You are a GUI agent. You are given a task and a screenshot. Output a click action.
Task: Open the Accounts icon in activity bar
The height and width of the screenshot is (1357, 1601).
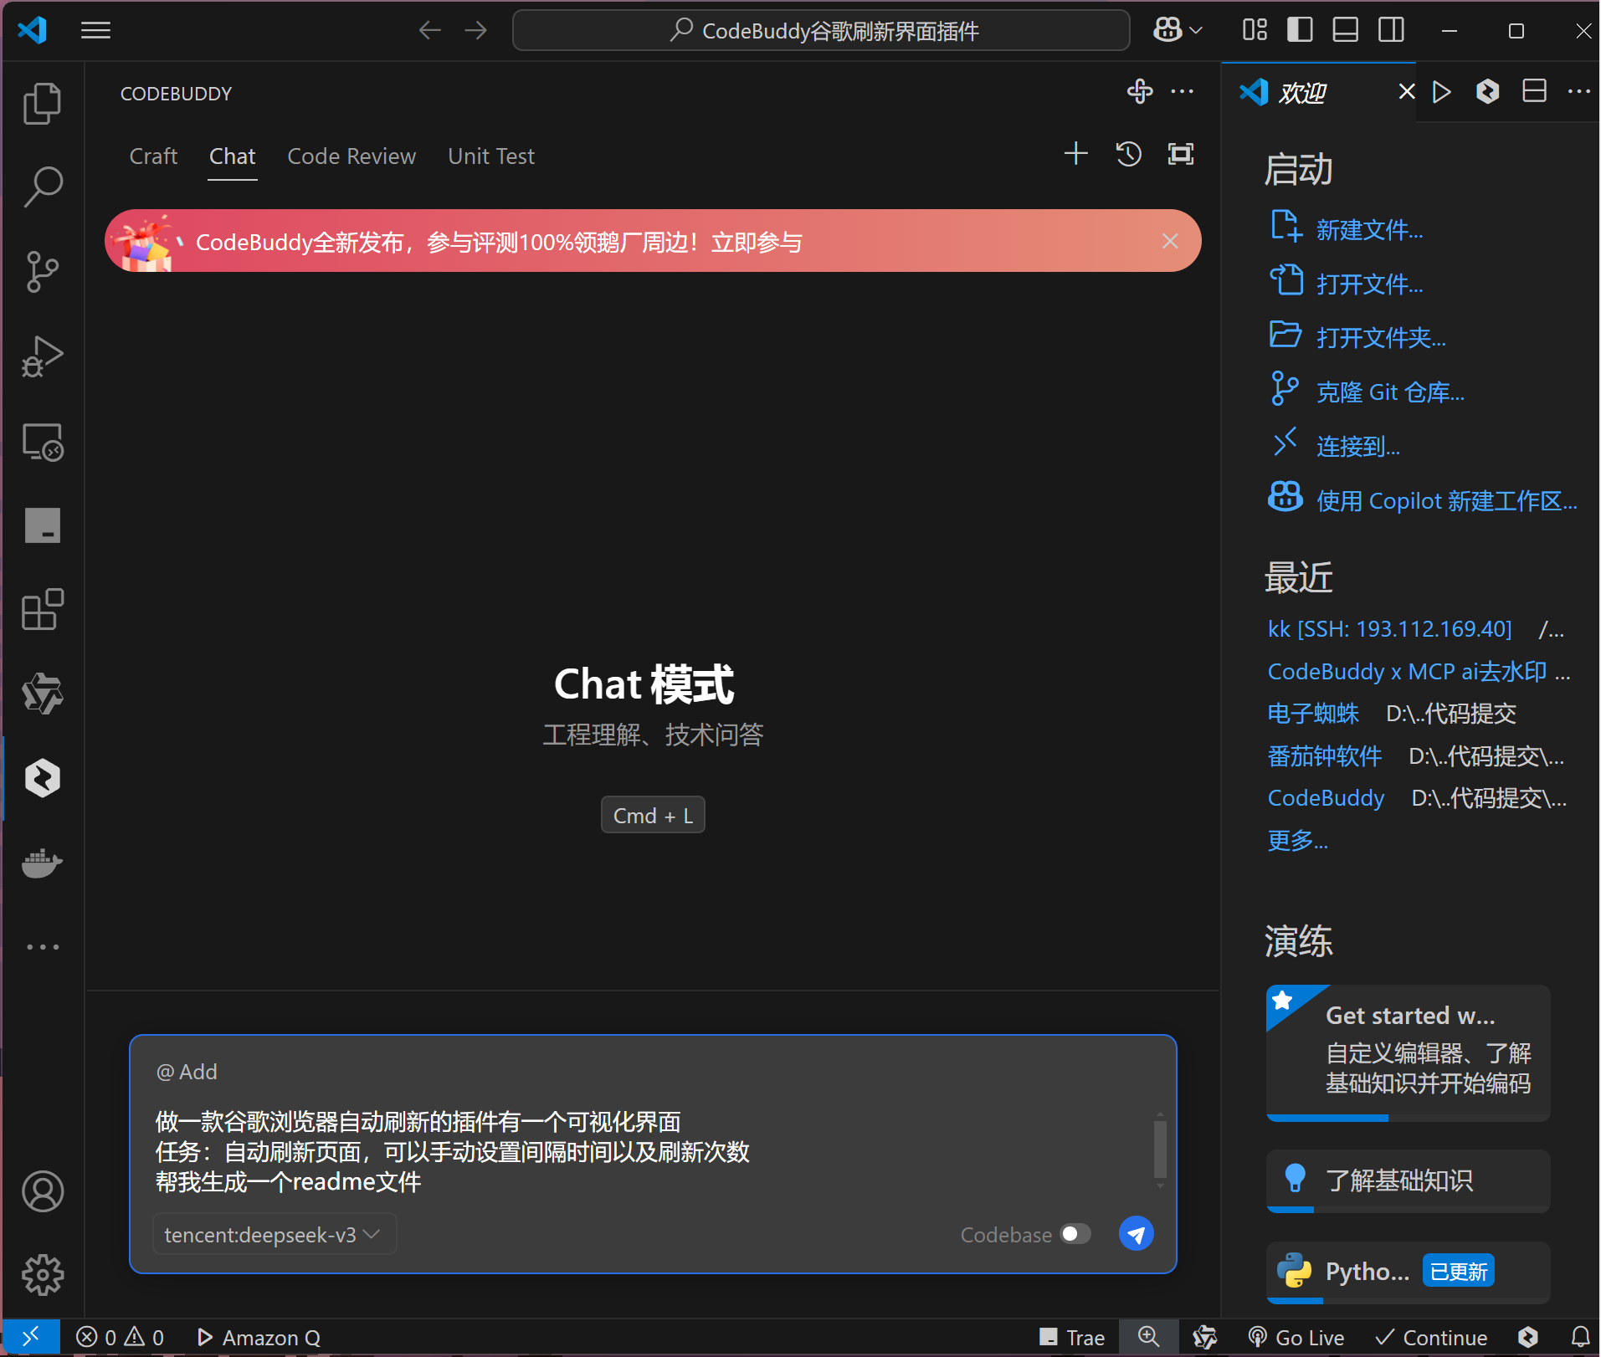point(42,1191)
